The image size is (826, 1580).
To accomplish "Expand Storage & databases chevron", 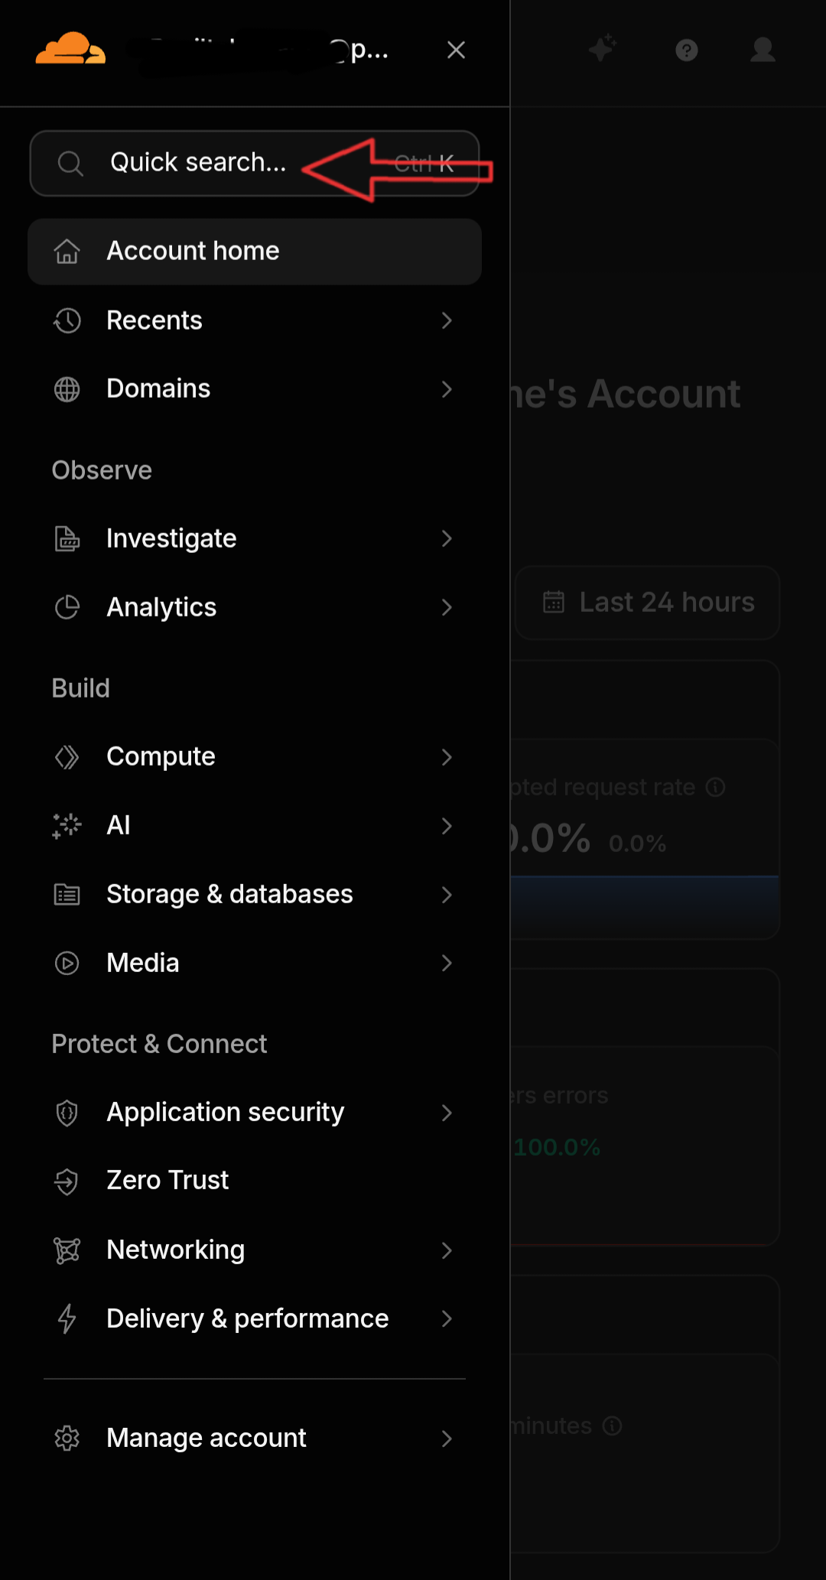I will click(x=447, y=895).
